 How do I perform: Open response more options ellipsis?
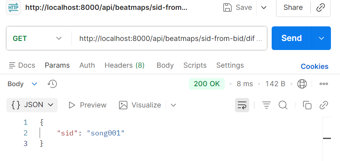(324, 84)
